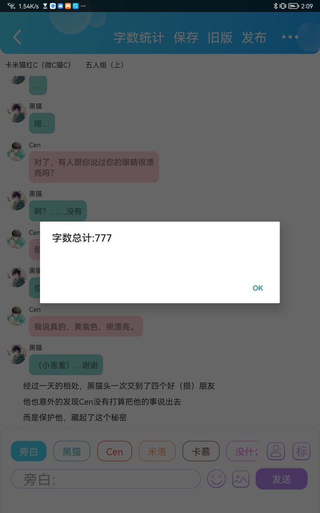Confirm the word count dialog with OK
This screenshot has height=513, width=320.
[x=257, y=288]
